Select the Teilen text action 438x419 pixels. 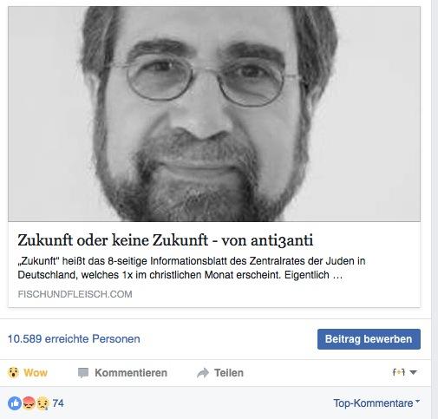(229, 373)
